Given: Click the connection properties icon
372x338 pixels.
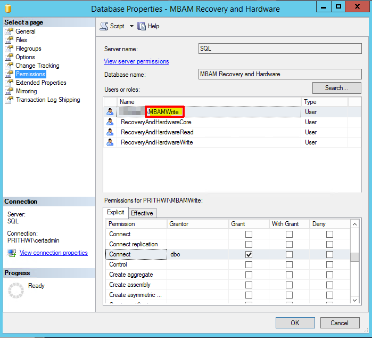Looking at the screenshot, I should pos(12,253).
